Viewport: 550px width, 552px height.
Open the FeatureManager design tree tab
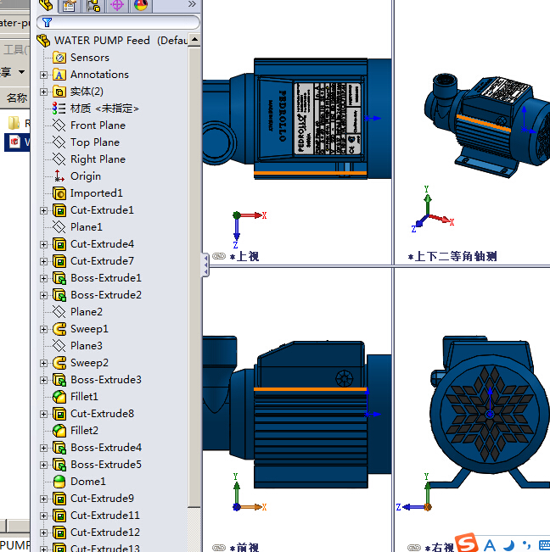tap(46, 5)
